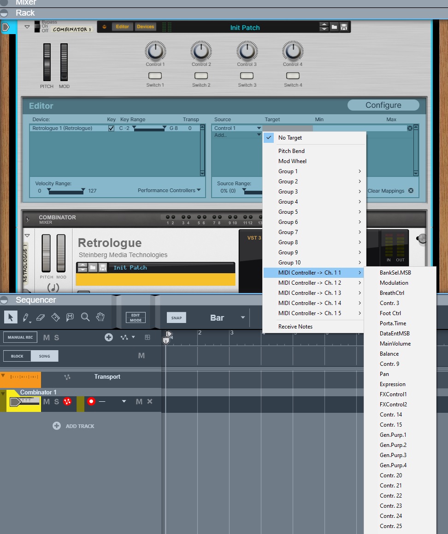Toggle Switch 4 on the Combinator

click(293, 76)
